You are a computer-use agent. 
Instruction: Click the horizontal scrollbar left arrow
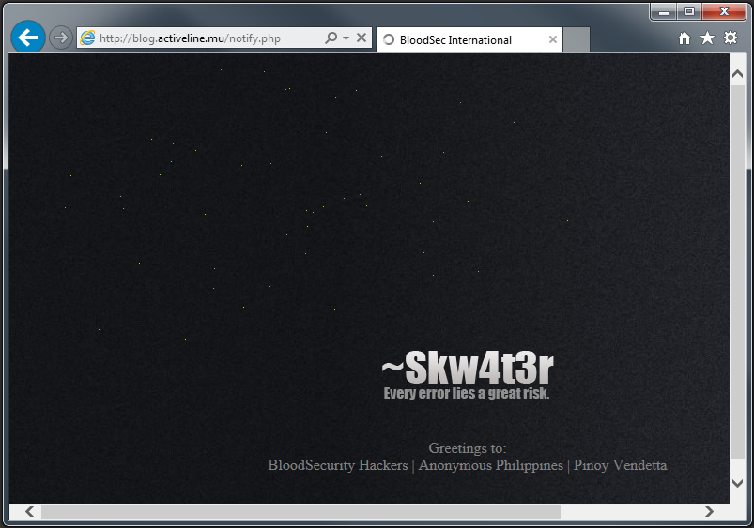(29, 512)
